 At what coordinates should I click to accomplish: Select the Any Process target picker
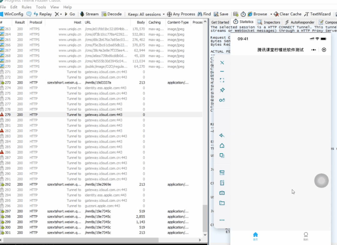(181, 14)
